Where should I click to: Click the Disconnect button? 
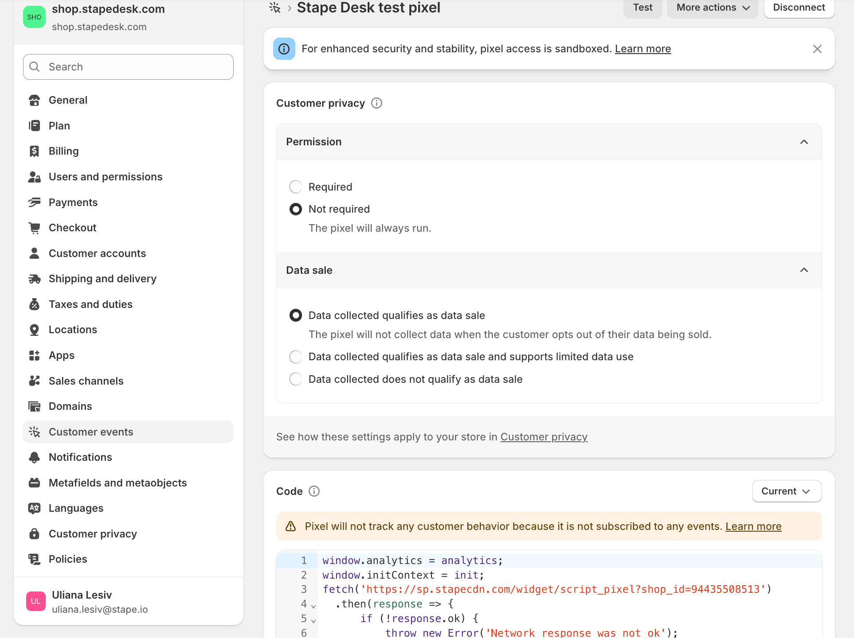pyautogui.click(x=799, y=8)
